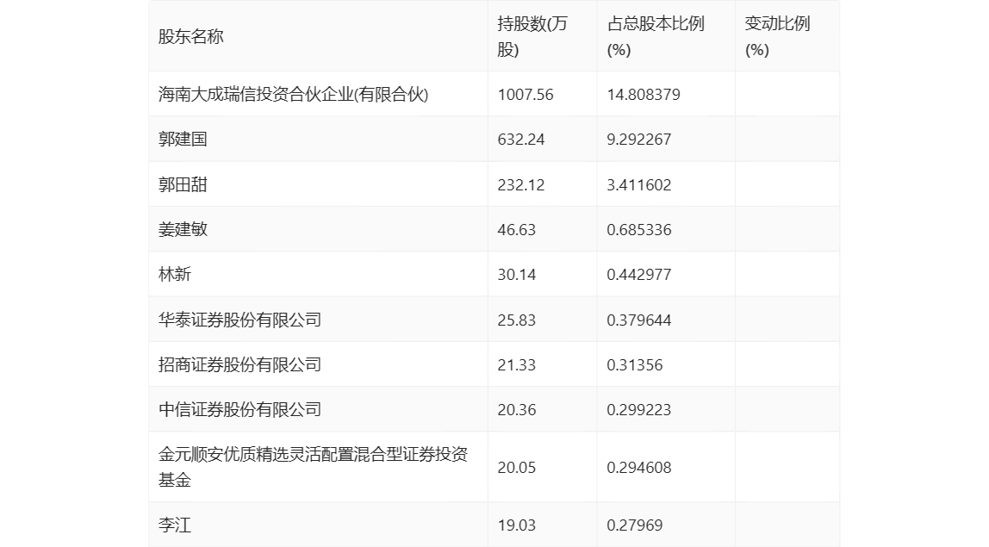Click the percentage 3.411602
The width and height of the screenshot is (989, 547).
[639, 185]
